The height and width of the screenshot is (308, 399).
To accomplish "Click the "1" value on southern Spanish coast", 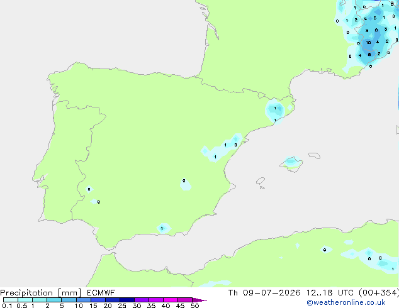I will 162,228.
